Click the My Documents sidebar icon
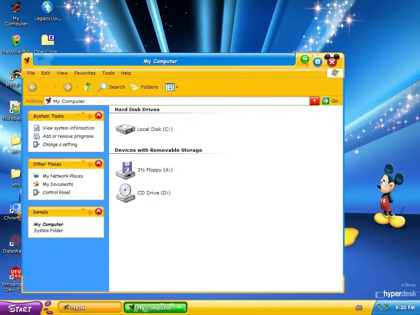420x315 pixels. pos(37,184)
